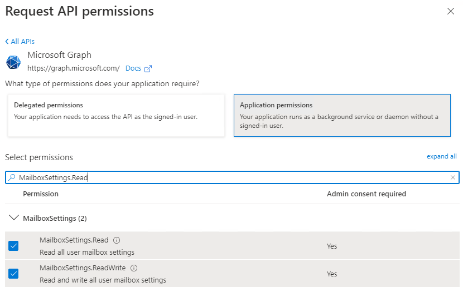The image size is (463, 292).
Task: Go back via All APIs link
Action: point(20,42)
